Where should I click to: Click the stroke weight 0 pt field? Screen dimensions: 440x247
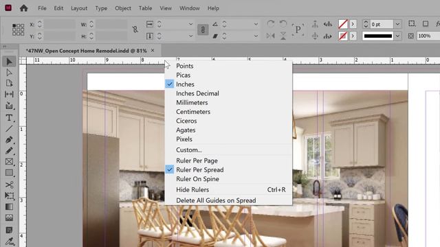(x=382, y=25)
